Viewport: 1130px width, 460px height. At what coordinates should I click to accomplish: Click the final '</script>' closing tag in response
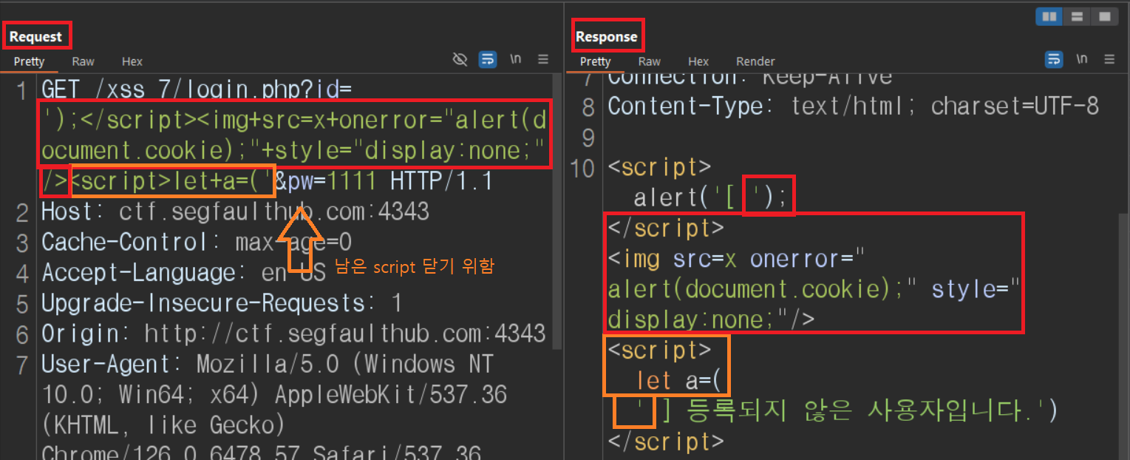(665, 441)
